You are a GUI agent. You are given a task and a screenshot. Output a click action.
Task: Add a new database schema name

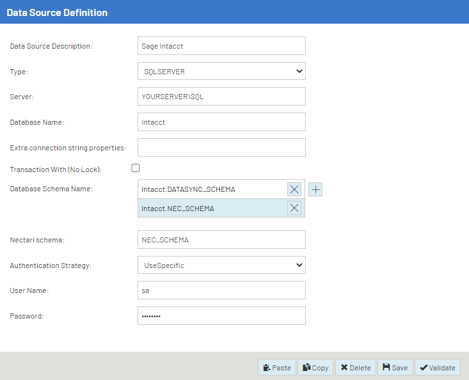pos(315,189)
